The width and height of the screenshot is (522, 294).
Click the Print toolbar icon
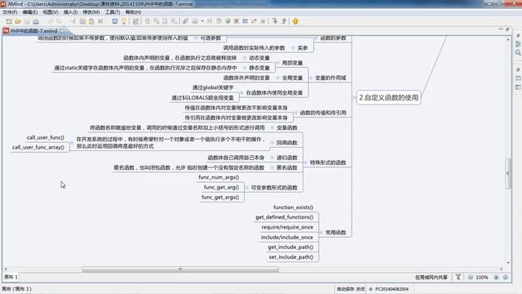[36, 21]
